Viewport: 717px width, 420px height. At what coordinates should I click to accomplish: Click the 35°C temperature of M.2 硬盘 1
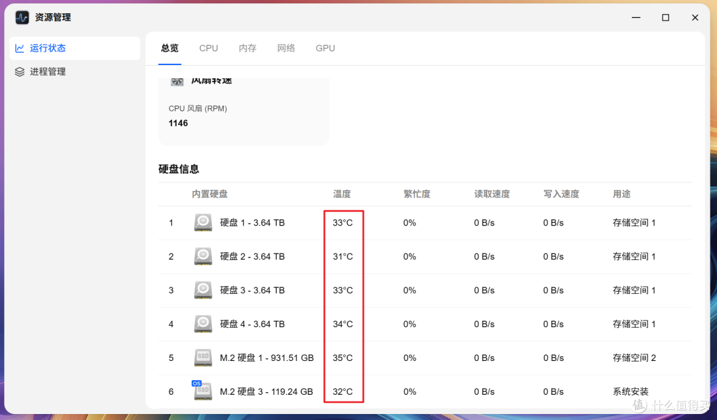coord(343,358)
